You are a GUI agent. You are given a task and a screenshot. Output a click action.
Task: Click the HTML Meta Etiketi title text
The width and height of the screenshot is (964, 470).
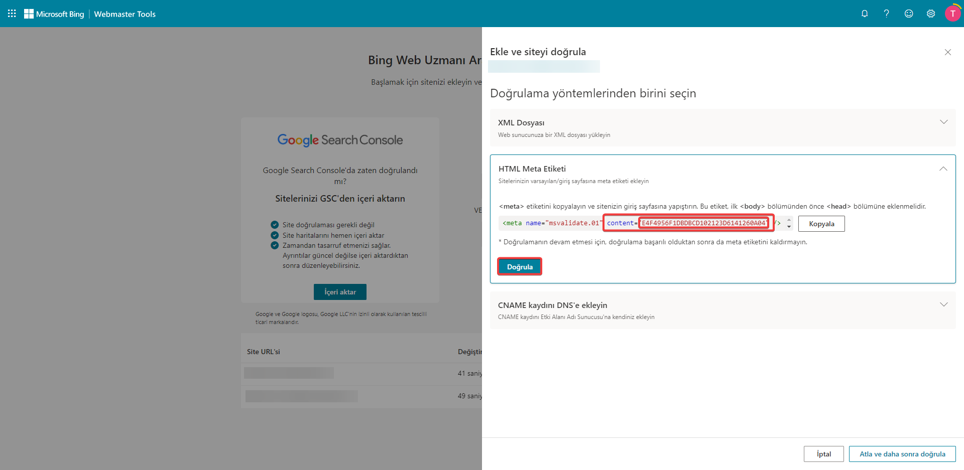[532, 169]
